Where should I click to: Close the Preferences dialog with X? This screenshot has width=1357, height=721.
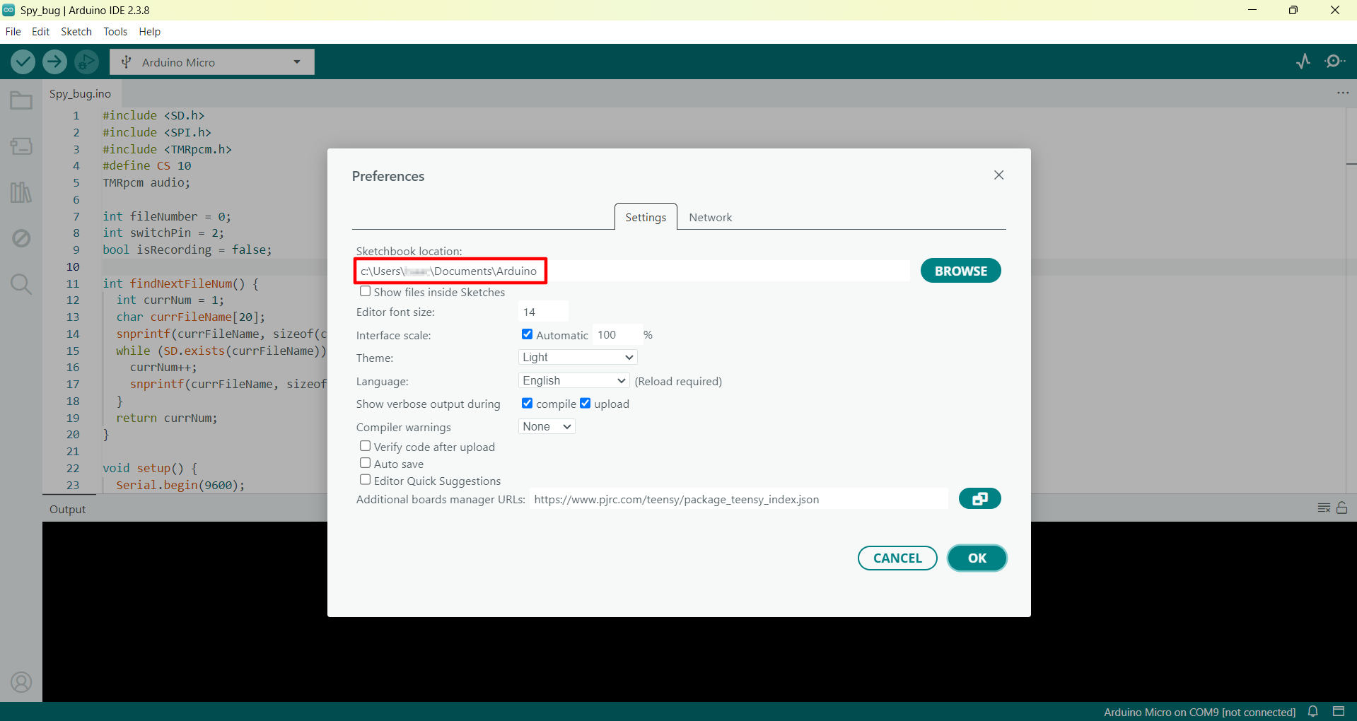[998, 175]
